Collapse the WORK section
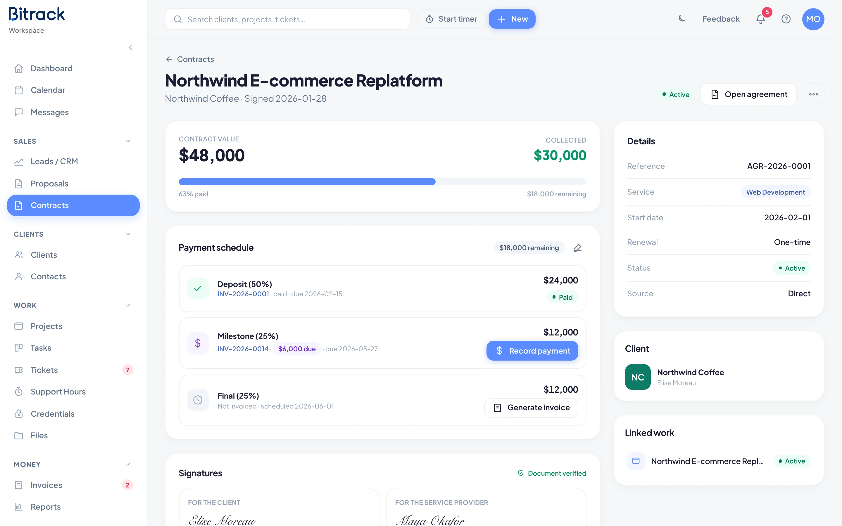Screen dimensions: 842x526 click(128, 305)
